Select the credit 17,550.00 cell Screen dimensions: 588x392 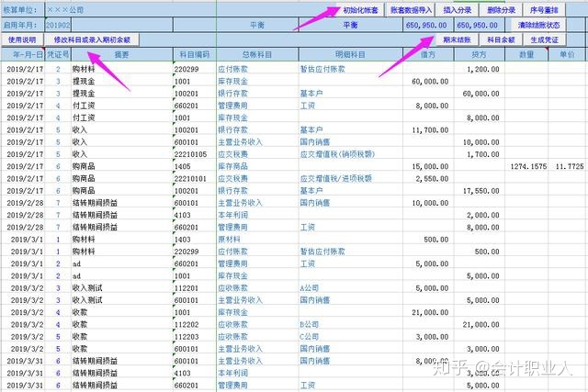(x=479, y=191)
